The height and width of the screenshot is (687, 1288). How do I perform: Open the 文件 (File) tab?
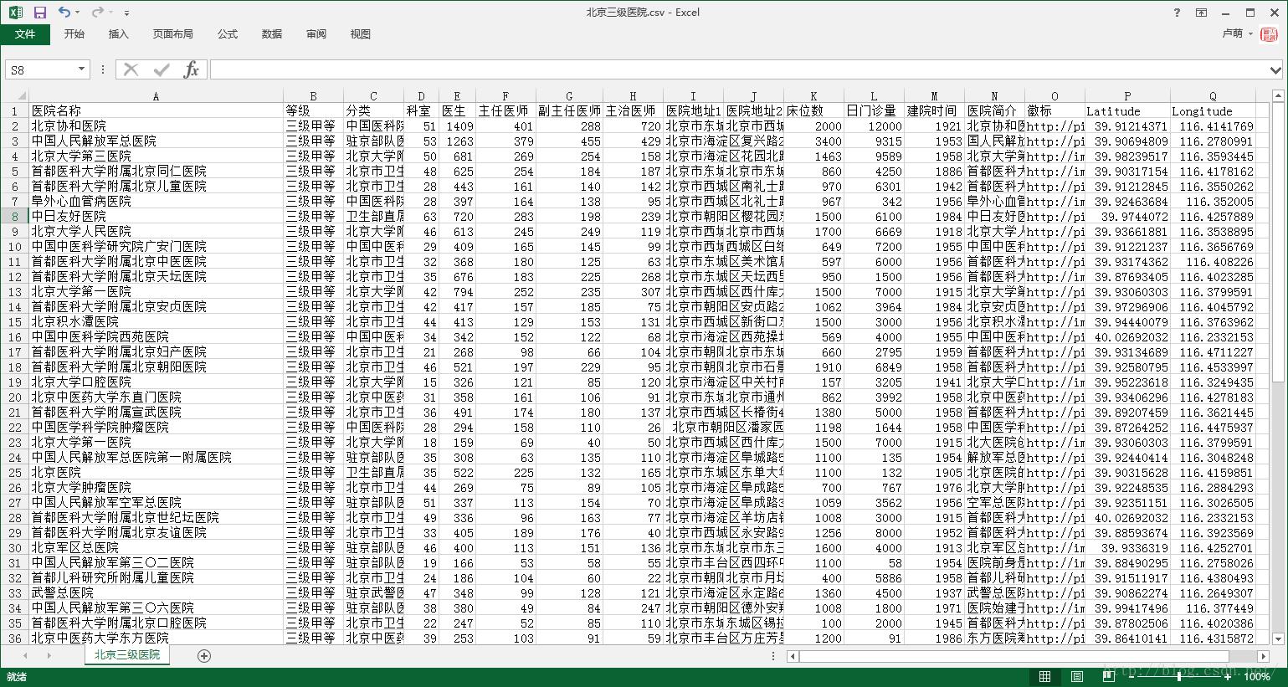[25, 34]
